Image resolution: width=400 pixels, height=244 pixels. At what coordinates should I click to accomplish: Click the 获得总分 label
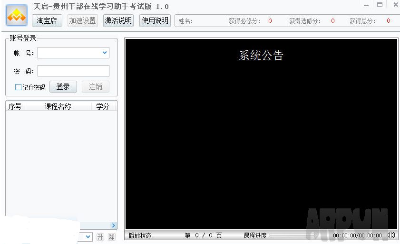(362, 21)
